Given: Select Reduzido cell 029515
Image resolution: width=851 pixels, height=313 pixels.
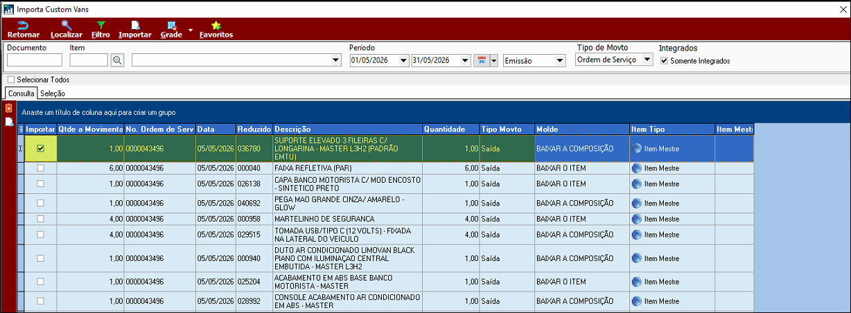Looking at the screenshot, I should click(x=254, y=234).
